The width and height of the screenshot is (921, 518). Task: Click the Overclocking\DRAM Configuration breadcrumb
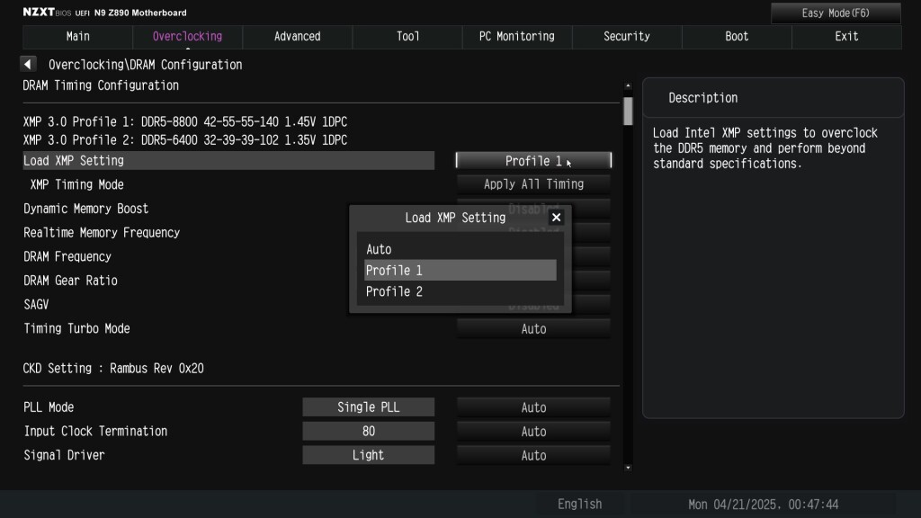click(145, 65)
